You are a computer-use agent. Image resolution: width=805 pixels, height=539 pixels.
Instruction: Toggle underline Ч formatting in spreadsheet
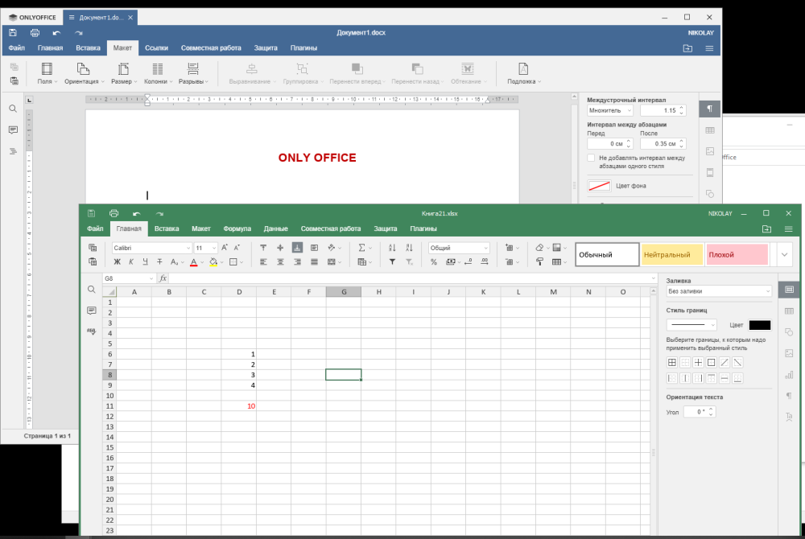[145, 262]
